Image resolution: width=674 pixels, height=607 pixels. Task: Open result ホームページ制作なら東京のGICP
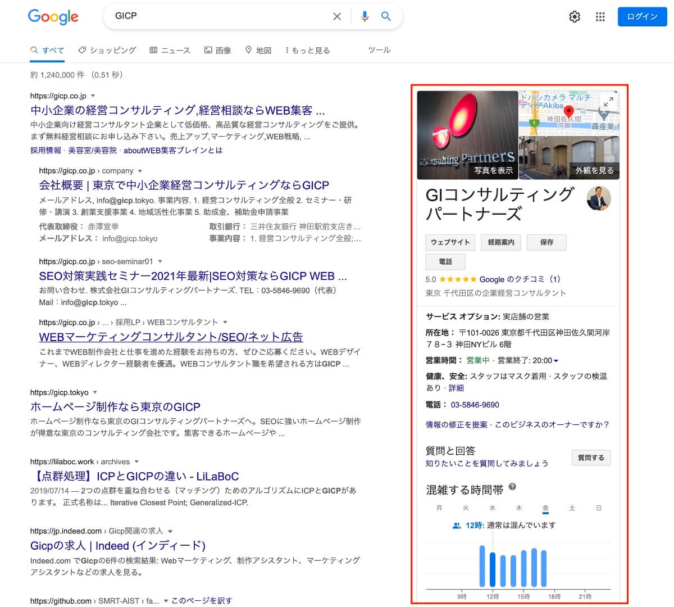(115, 406)
